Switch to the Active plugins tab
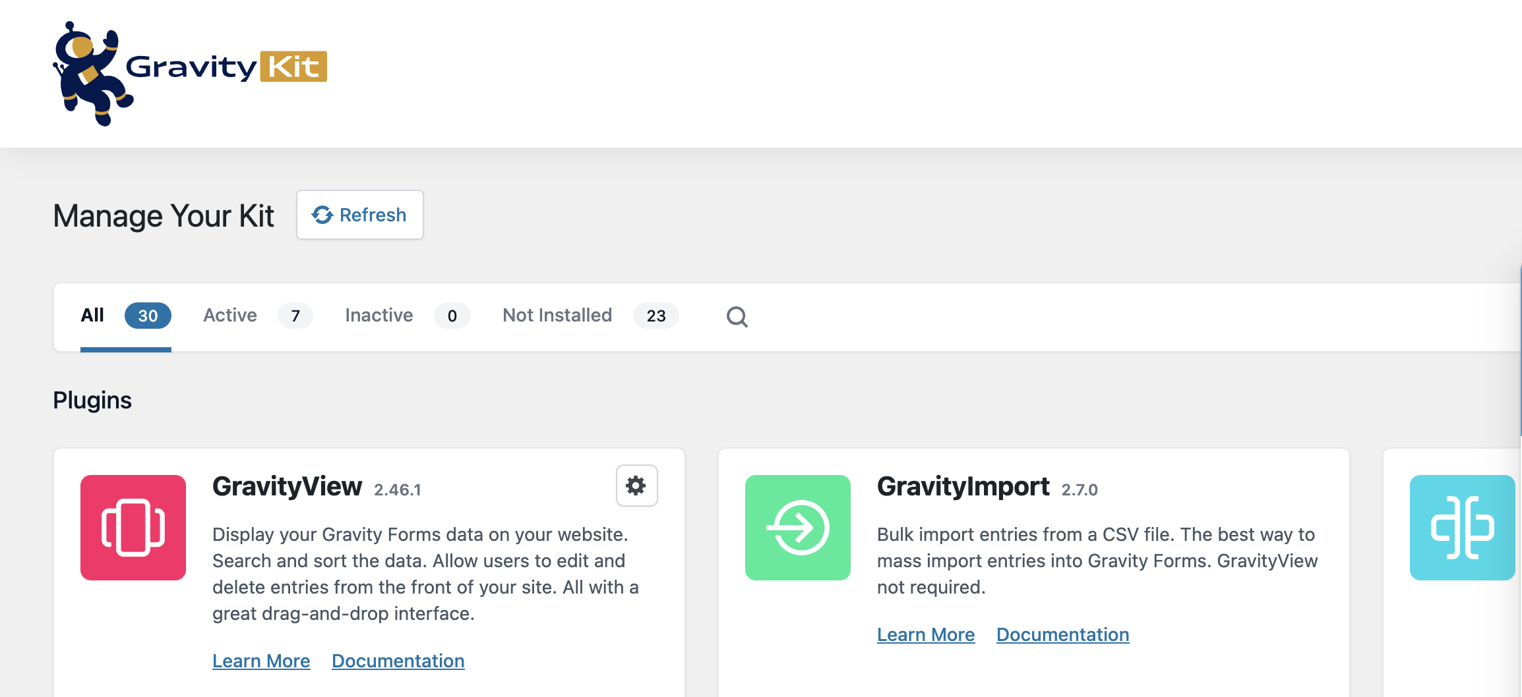Image resolution: width=1522 pixels, height=697 pixels. point(229,316)
